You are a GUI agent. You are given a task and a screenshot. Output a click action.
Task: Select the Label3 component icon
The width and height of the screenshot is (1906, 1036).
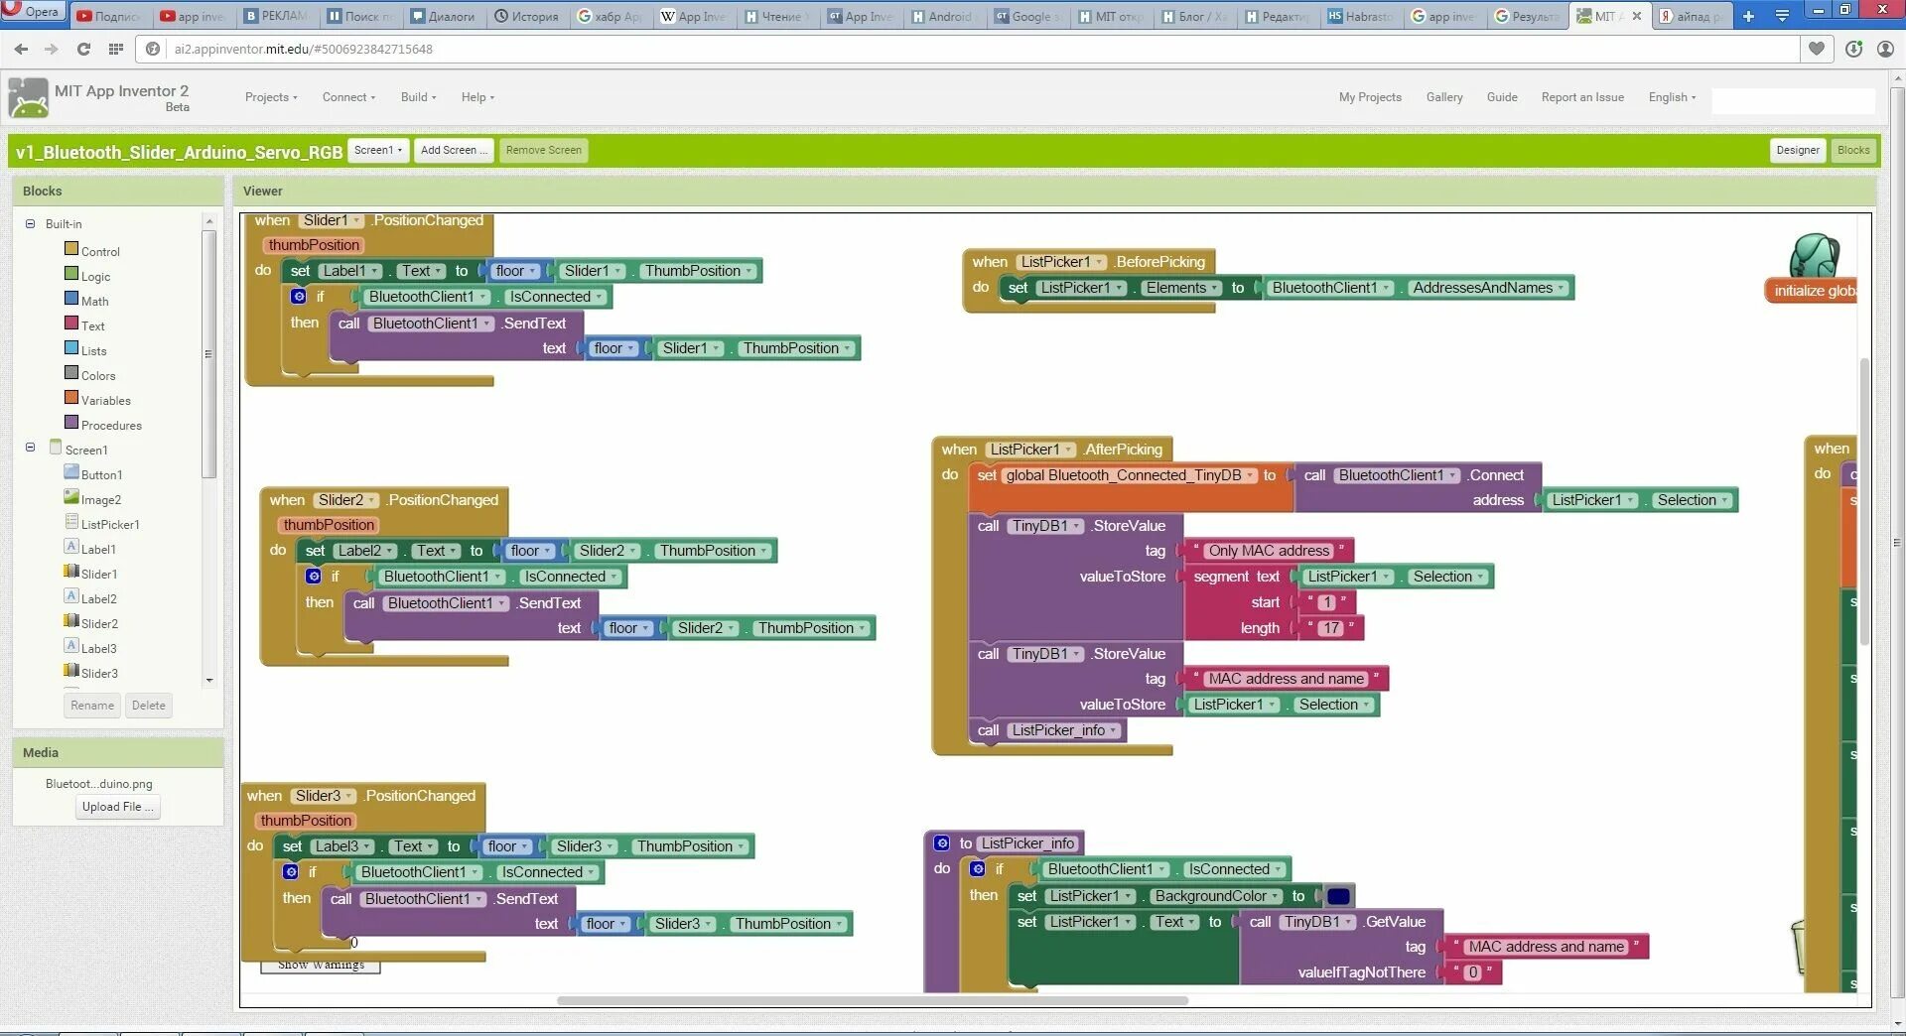pos(71,646)
